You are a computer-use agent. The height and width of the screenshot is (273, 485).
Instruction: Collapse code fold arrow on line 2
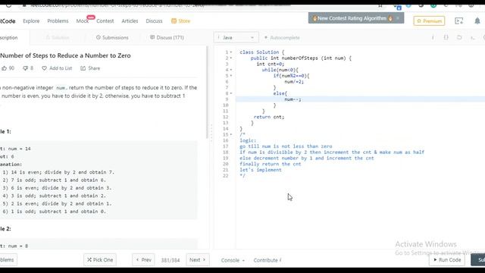pyautogui.click(x=231, y=58)
